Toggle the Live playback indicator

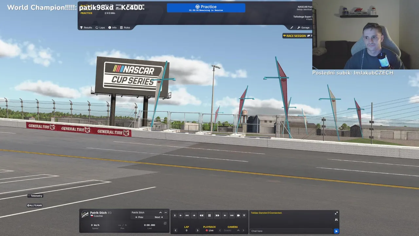tap(209, 230)
